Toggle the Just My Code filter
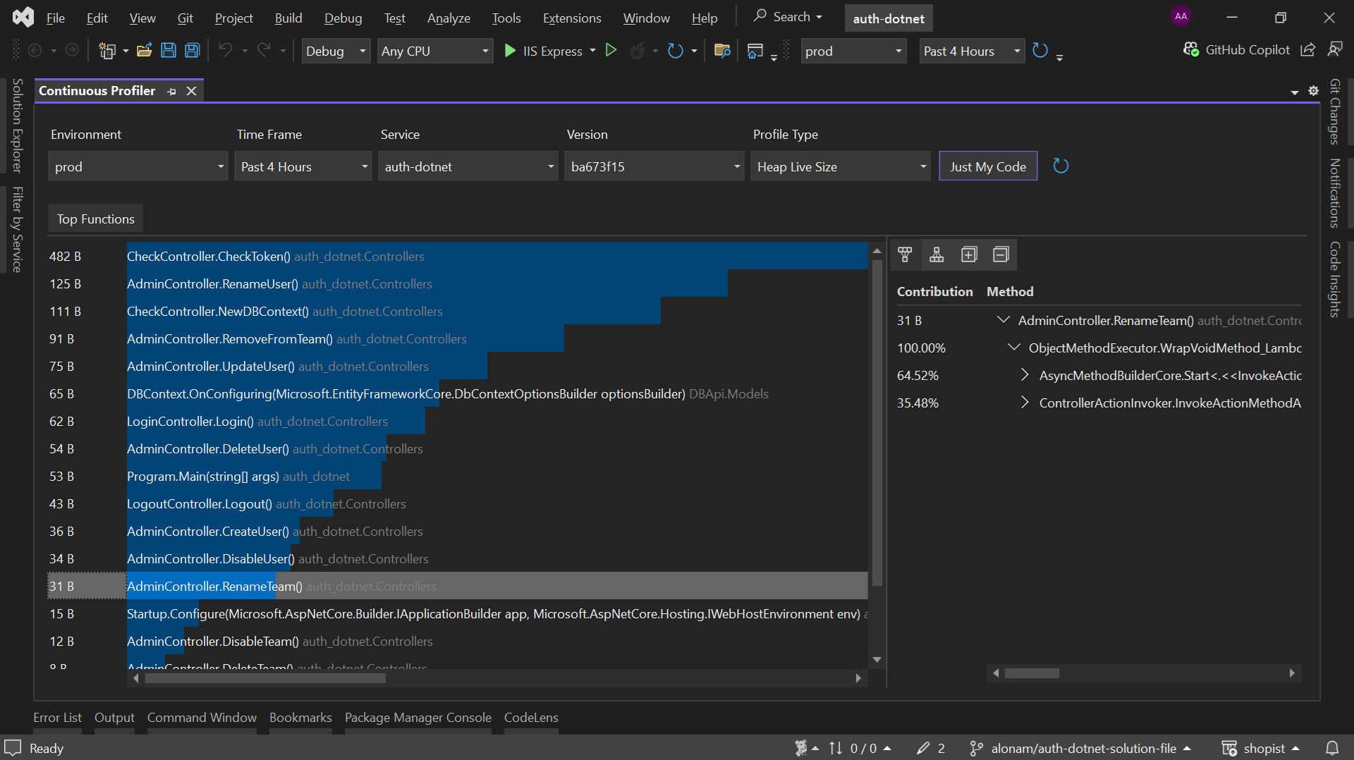 click(987, 166)
